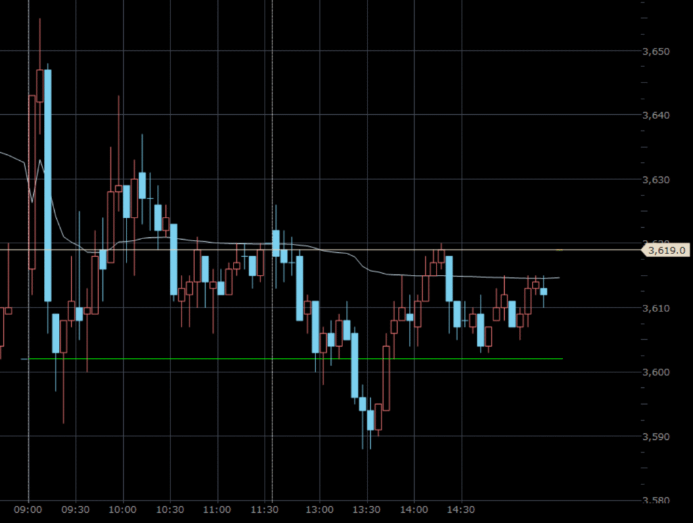Click the 3,590 price axis label
Screen dimensions: 693x523
[656, 437]
